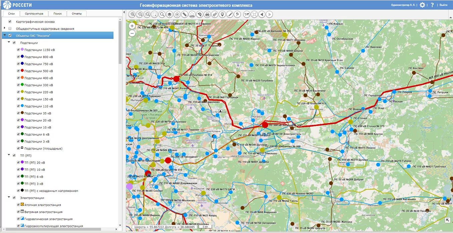Viewport: 453px width, 233px height.
Task: Toggle the Картографическая основа checkbox
Action: (10, 22)
